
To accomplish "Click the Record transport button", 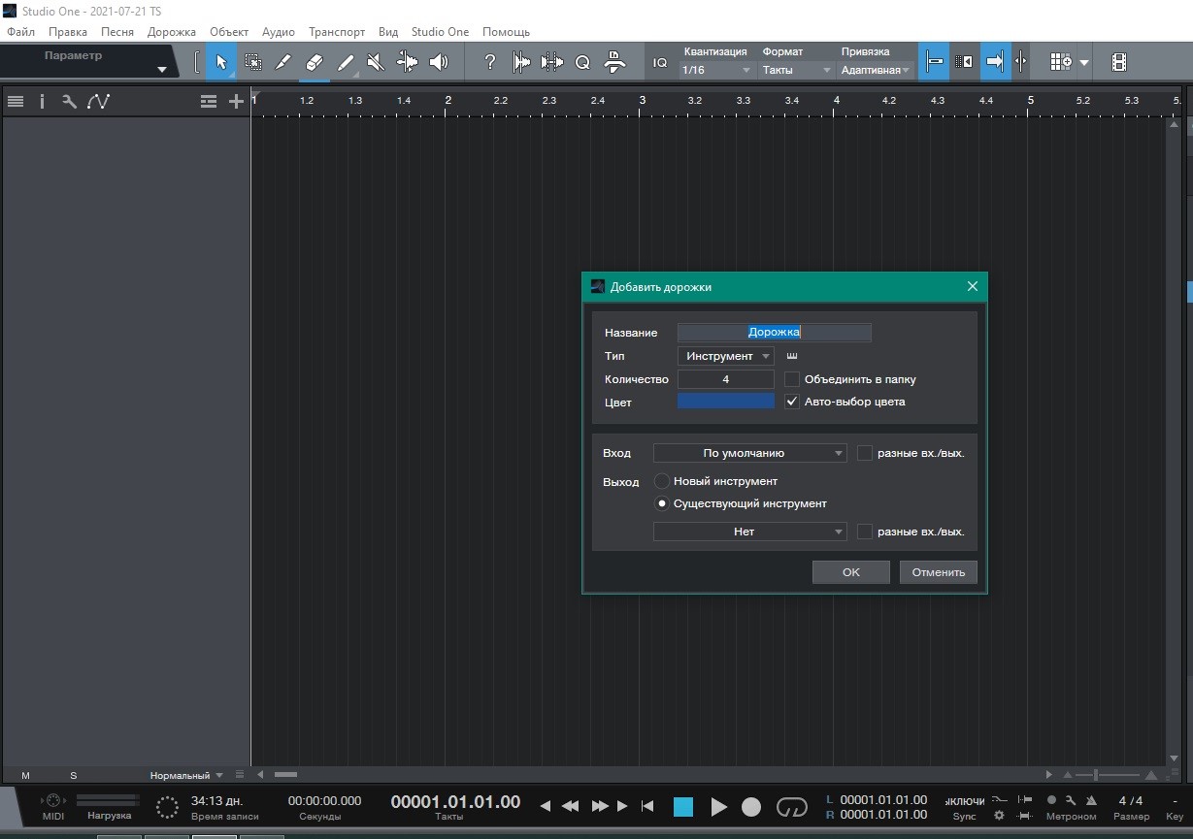I will pyautogui.click(x=751, y=806).
